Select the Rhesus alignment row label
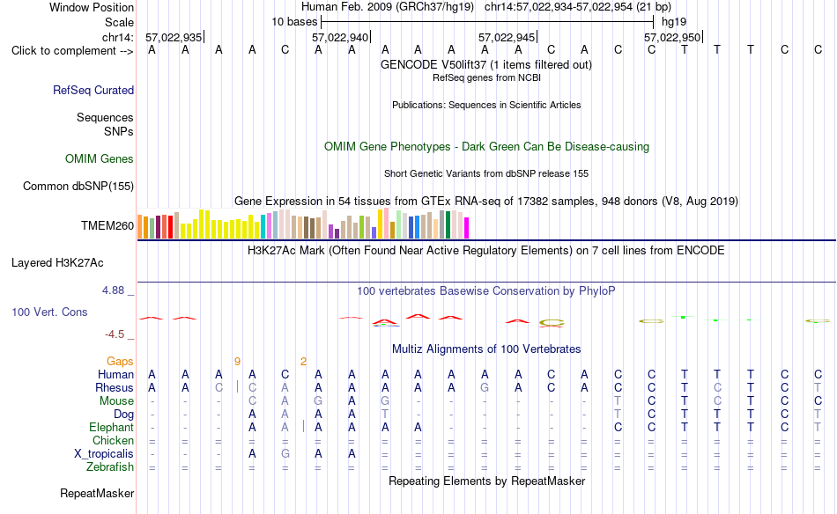 click(x=115, y=387)
